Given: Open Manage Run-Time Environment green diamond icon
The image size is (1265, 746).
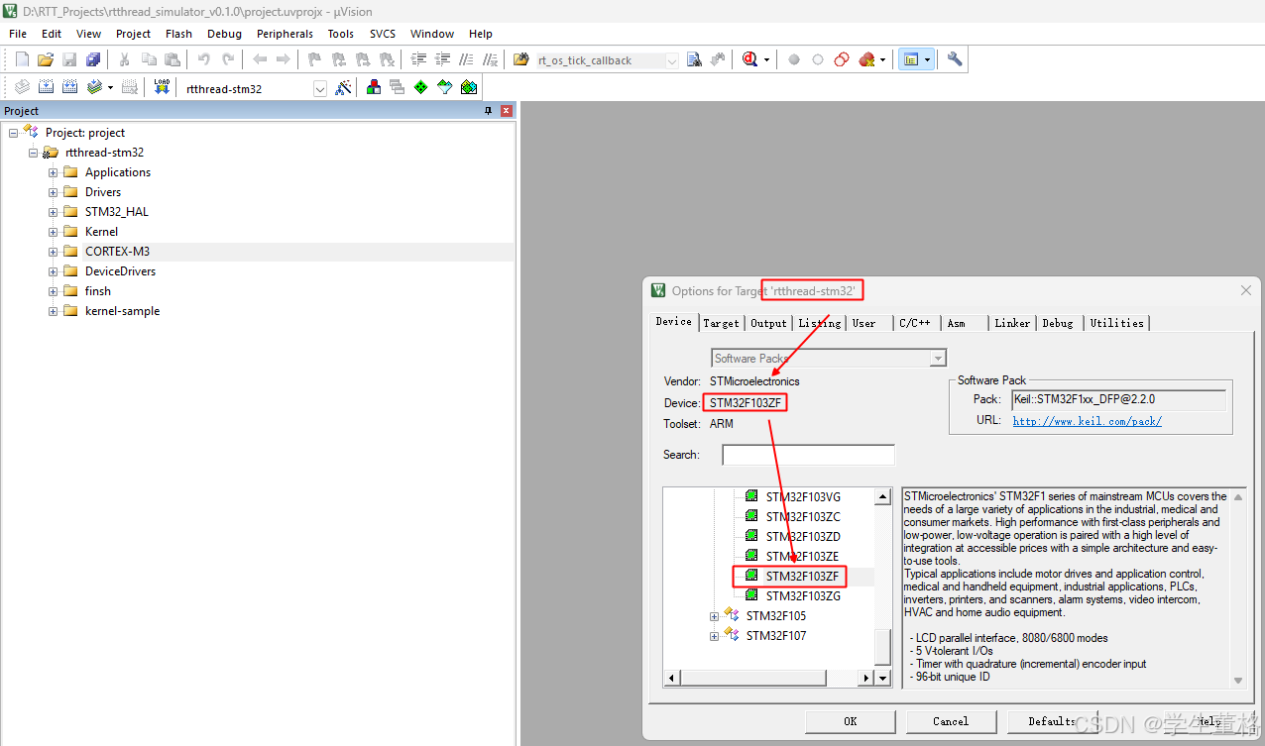Looking at the screenshot, I should coord(421,87).
